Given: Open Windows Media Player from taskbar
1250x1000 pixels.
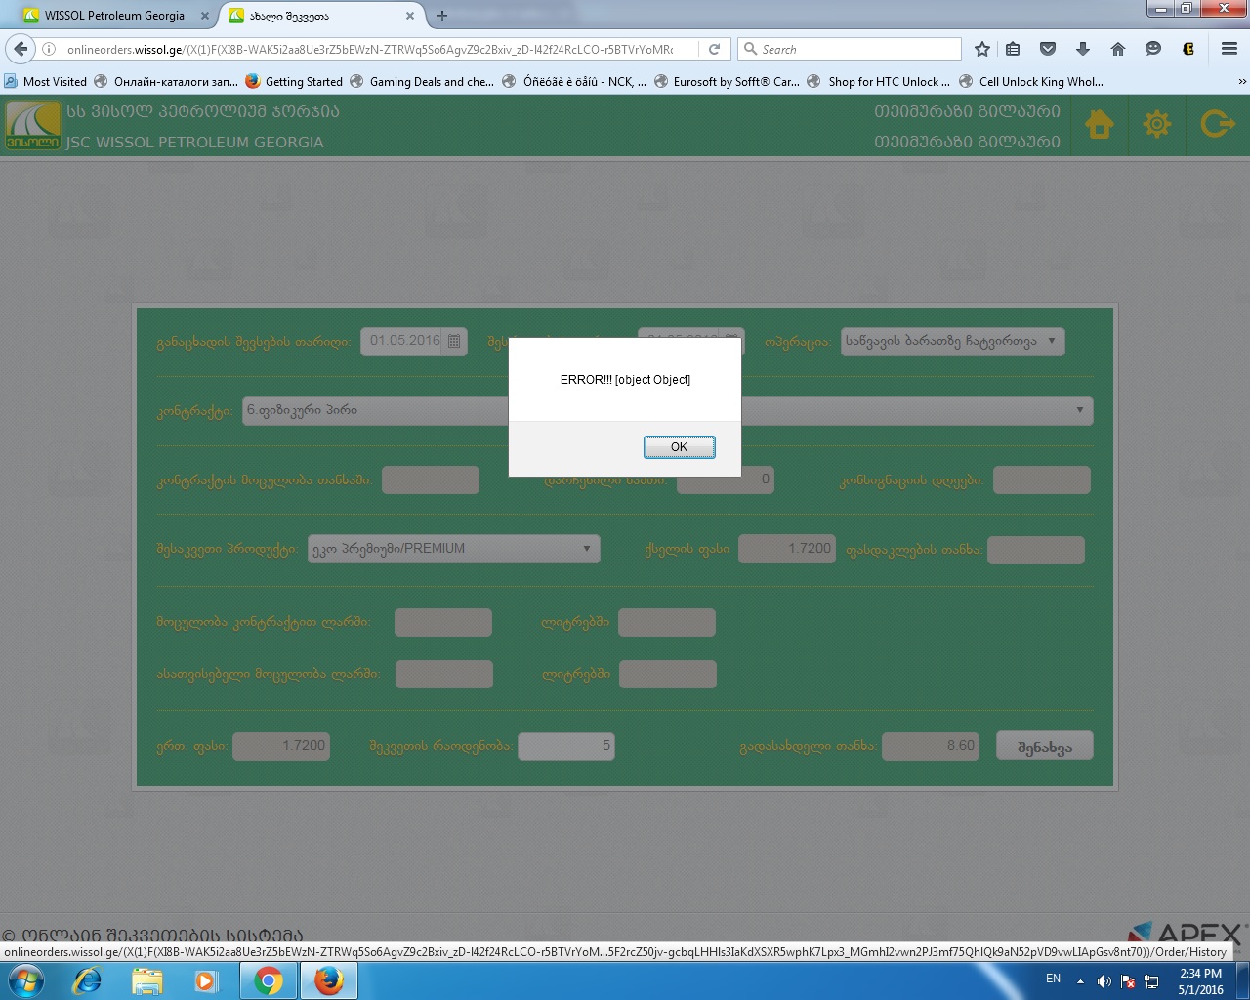Looking at the screenshot, I should click(x=206, y=980).
